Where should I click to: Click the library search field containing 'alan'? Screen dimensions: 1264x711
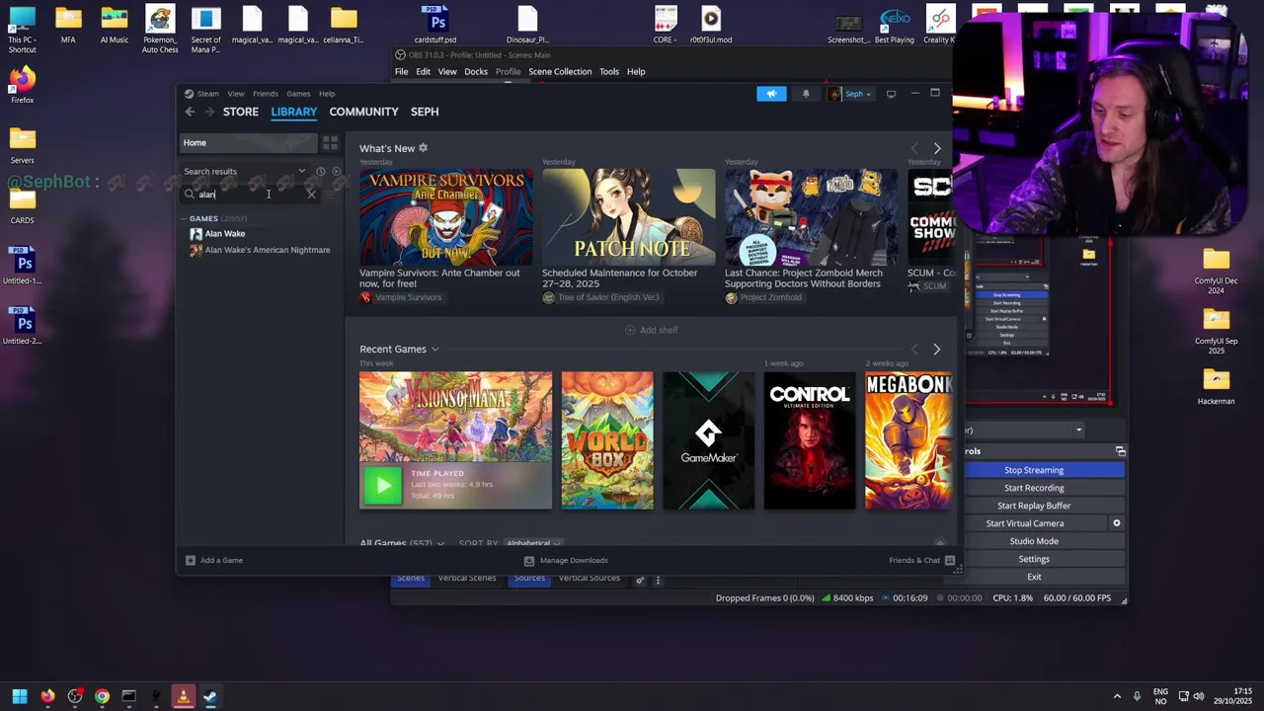click(249, 195)
